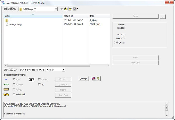Click the Save button
Viewport: 175px width, 120px height.
point(135,16)
